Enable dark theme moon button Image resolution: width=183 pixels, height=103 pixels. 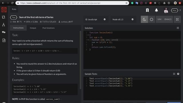pos(144,19)
